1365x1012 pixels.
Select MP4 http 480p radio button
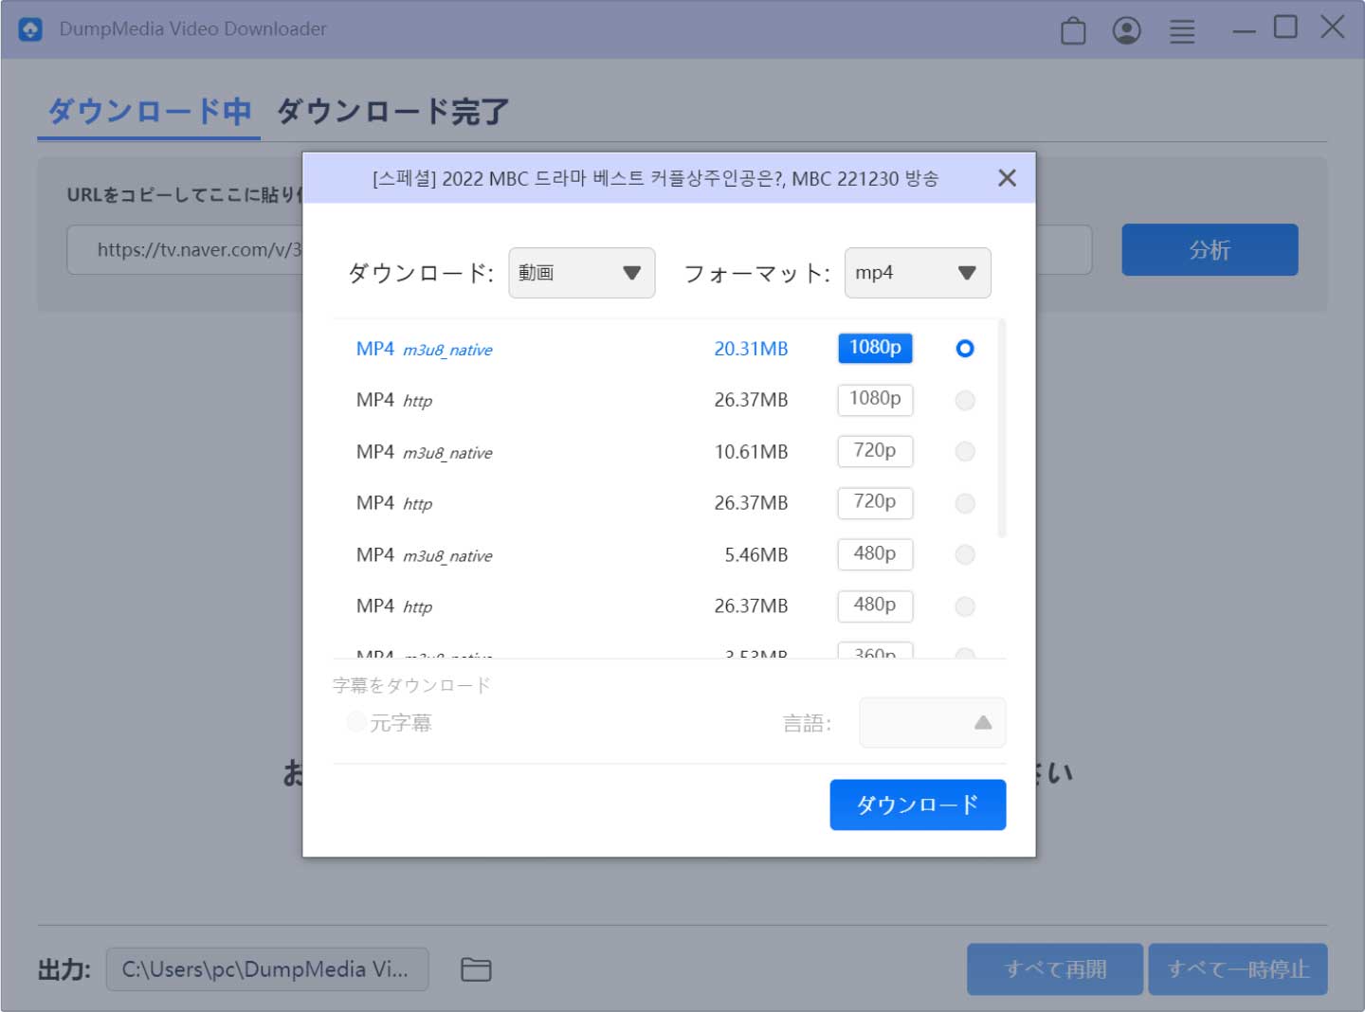coord(965,605)
